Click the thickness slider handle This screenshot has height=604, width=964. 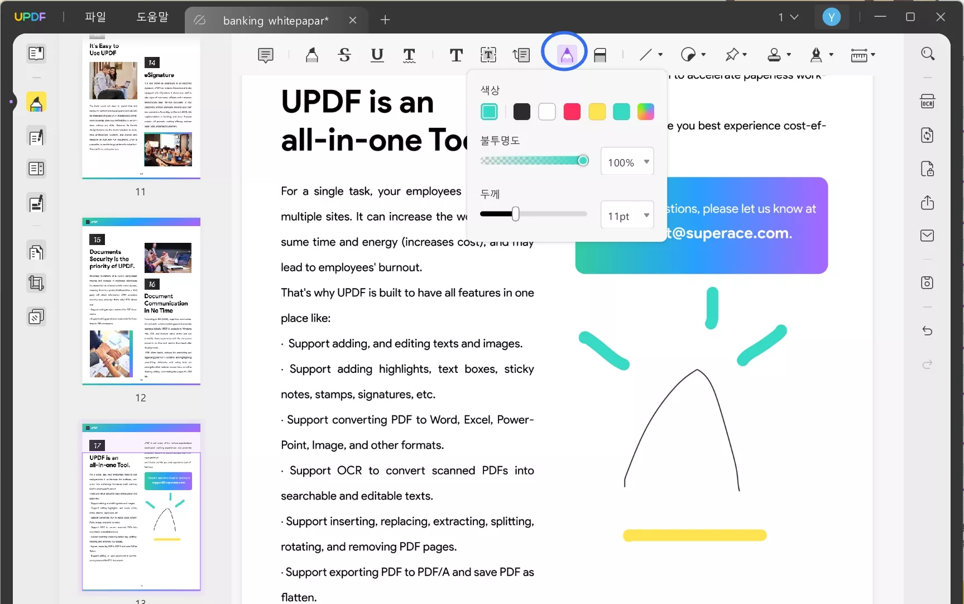click(515, 214)
